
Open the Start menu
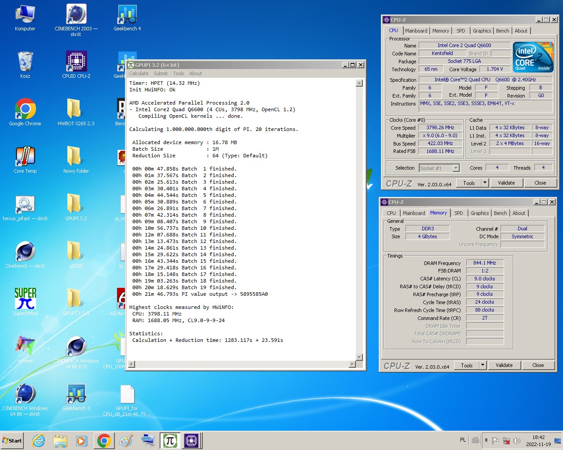pos(12,441)
